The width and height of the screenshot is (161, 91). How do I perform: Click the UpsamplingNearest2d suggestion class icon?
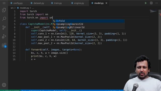click(54, 24)
